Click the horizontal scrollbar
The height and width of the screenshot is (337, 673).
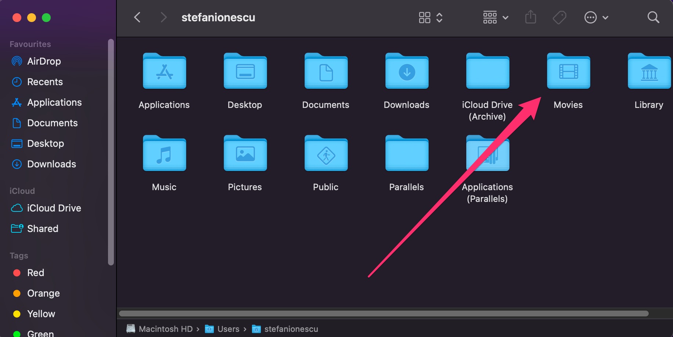point(384,314)
